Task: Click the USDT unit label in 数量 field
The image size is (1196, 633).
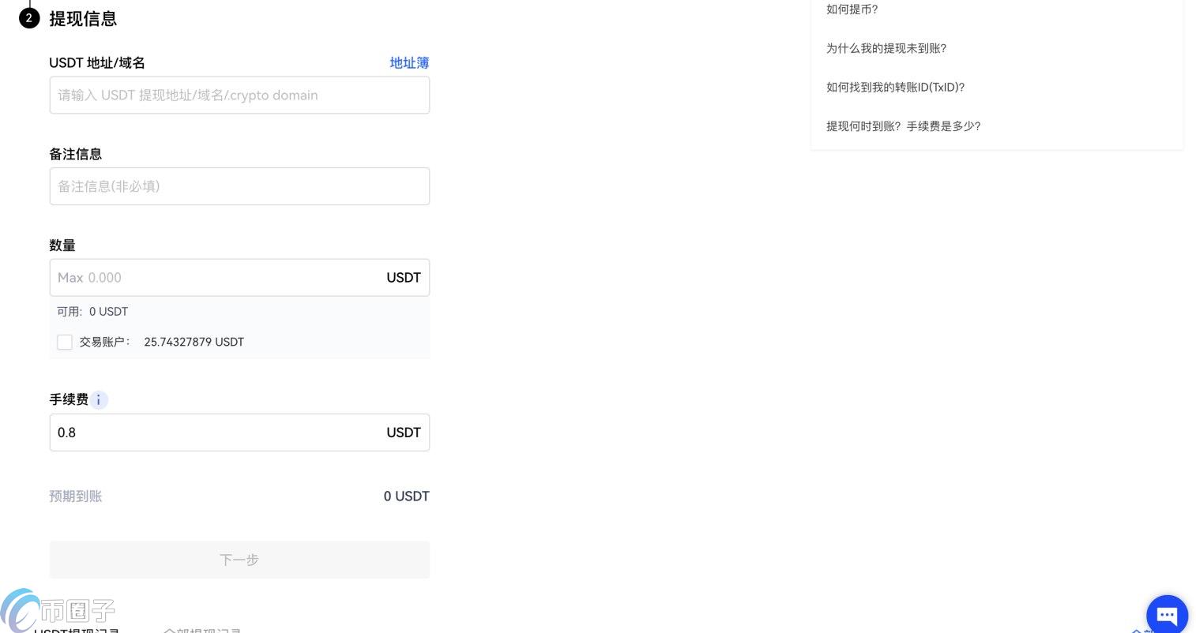Action: (x=403, y=278)
